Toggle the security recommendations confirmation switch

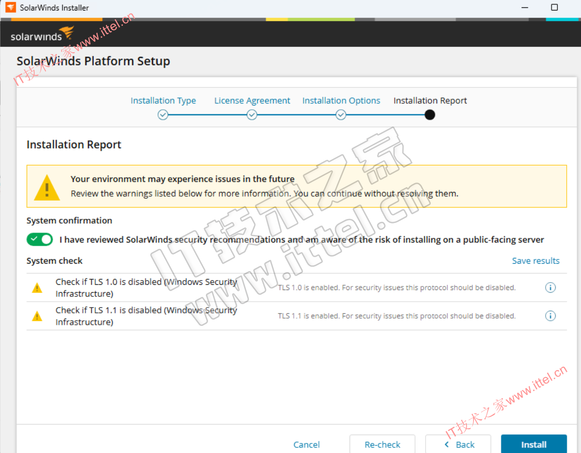pos(40,239)
